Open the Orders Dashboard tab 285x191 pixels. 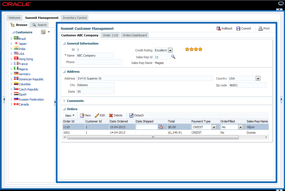coord(135,35)
